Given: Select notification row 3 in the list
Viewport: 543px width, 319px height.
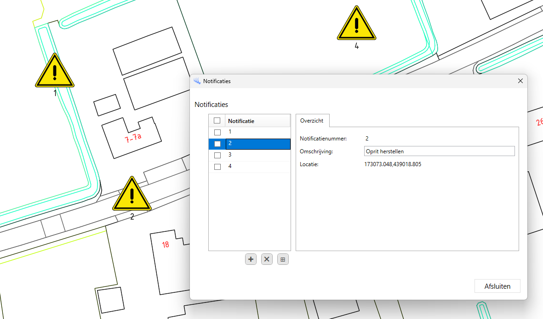Looking at the screenshot, I should 257,155.
